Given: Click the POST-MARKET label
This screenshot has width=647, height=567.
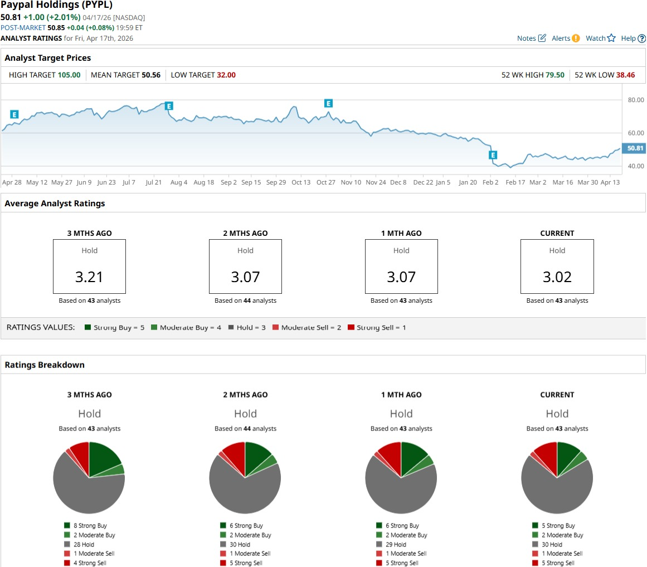Looking at the screenshot, I should pyautogui.click(x=23, y=28).
